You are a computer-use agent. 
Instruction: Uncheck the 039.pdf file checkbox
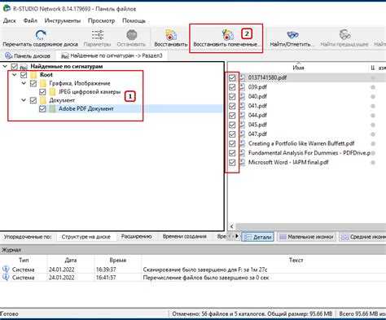[x=232, y=87]
